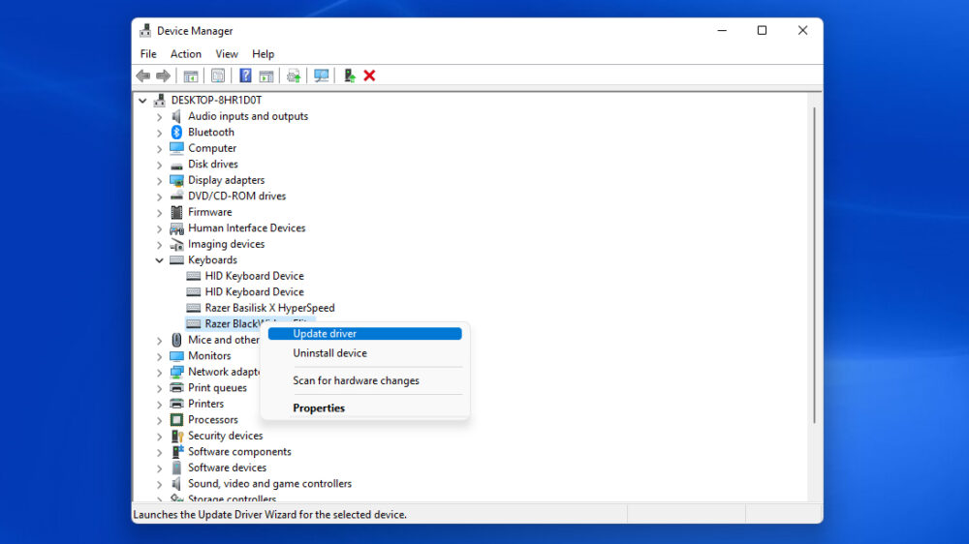The height and width of the screenshot is (544, 969).
Task: Choose Update driver from context menu
Action: pyautogui.click(x=364, y=333)
